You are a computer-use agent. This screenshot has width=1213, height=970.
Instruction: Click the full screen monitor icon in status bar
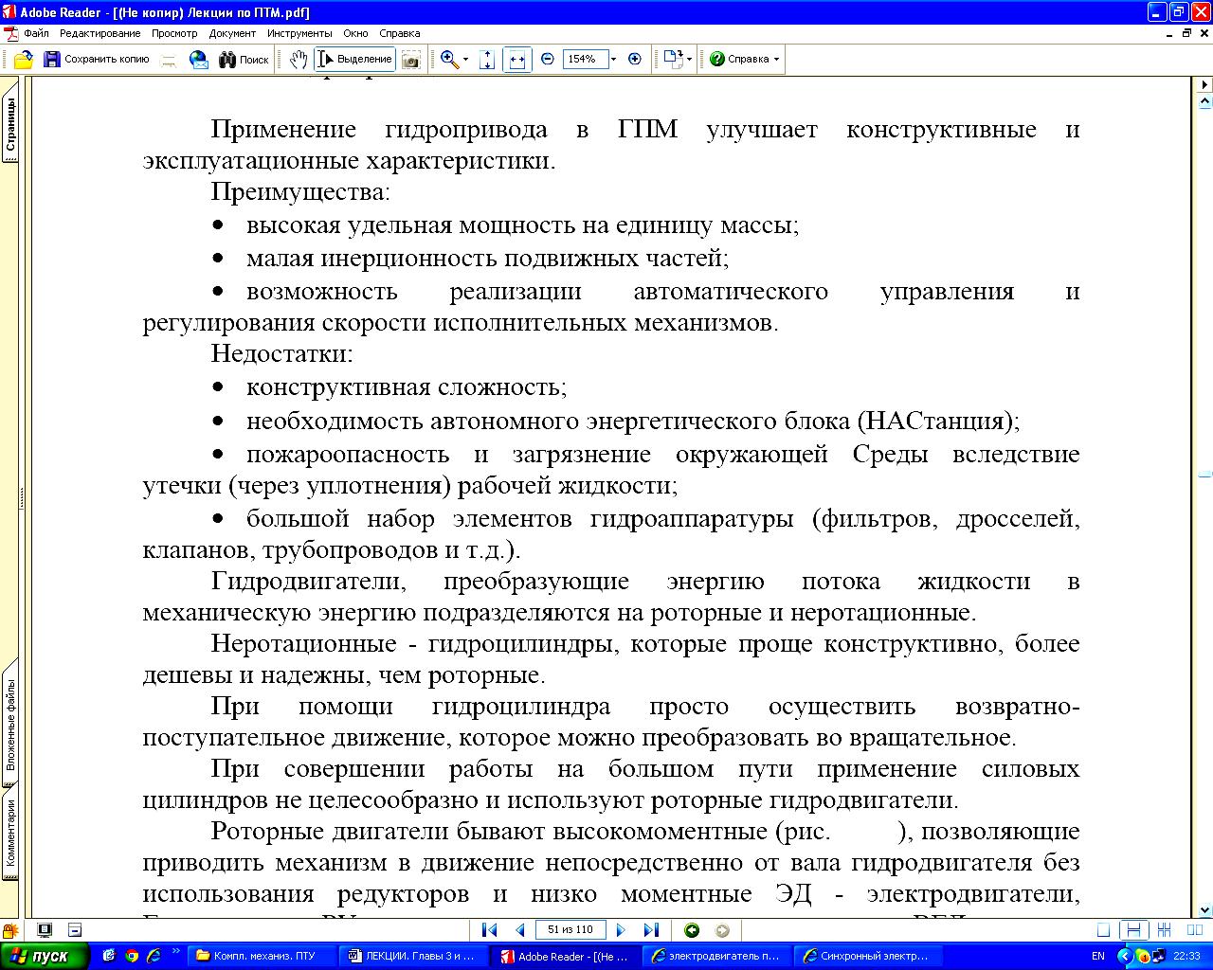45,930
